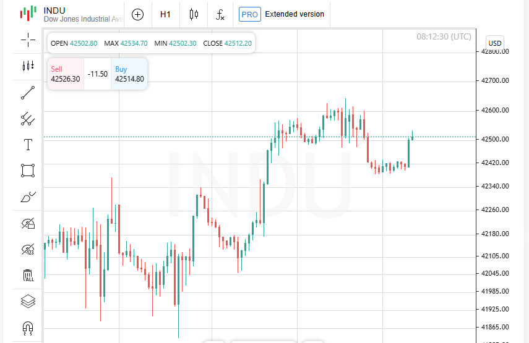The image size is (529, 343).
Task: Click the 42180.00 price axis label
Action: 495,234
